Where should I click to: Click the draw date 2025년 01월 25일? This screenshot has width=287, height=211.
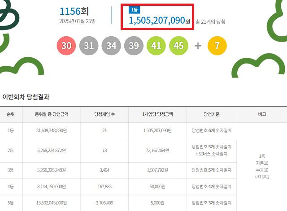click(78, 21)
